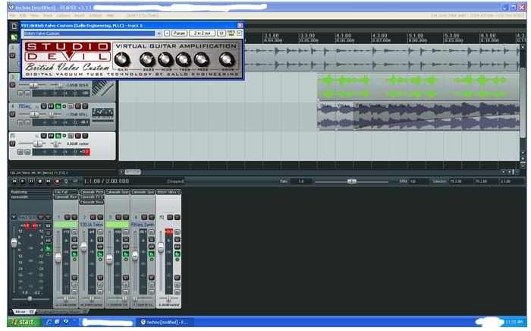Open the File menu
Image resolution: width=531 pixels, height=331 pixels.
coord(13,16)
